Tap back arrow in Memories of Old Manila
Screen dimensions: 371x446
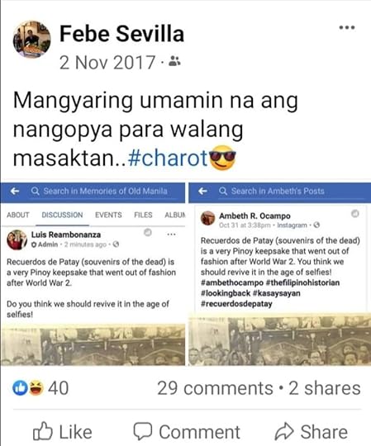[x=15, y=191]
